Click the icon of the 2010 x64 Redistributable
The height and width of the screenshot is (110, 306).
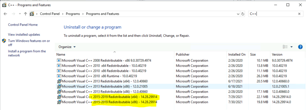click(x=59, y=66)
